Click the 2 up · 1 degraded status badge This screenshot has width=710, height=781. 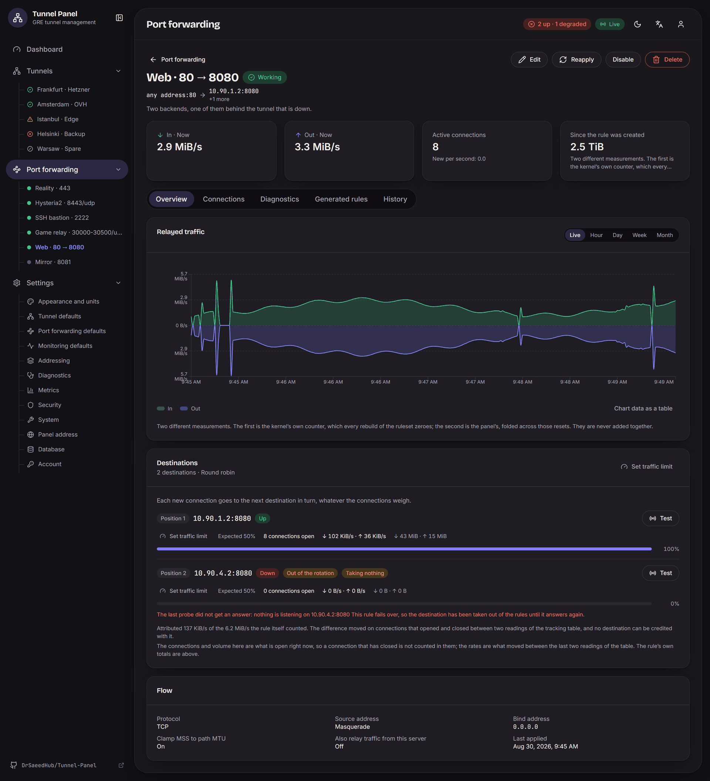pos(557,24)
